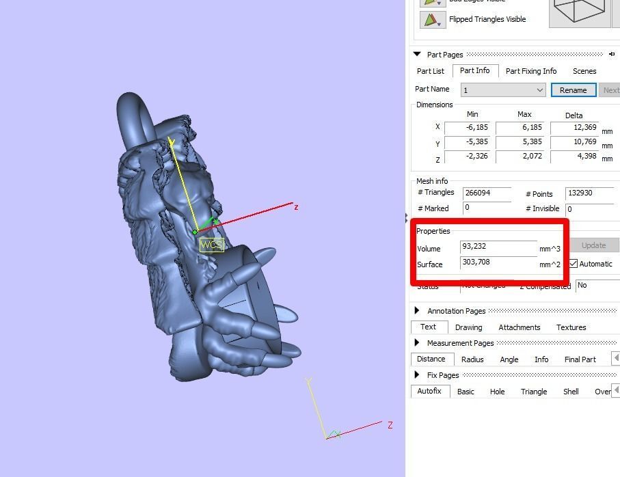Click the Y Delta field 10,769

coord(574,142)
